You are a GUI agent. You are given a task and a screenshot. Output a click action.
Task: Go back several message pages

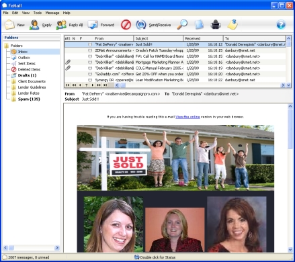pos(74,85)
